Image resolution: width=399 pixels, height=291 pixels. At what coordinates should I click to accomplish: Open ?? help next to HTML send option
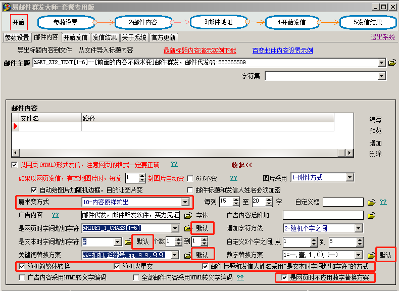[174, 164]
